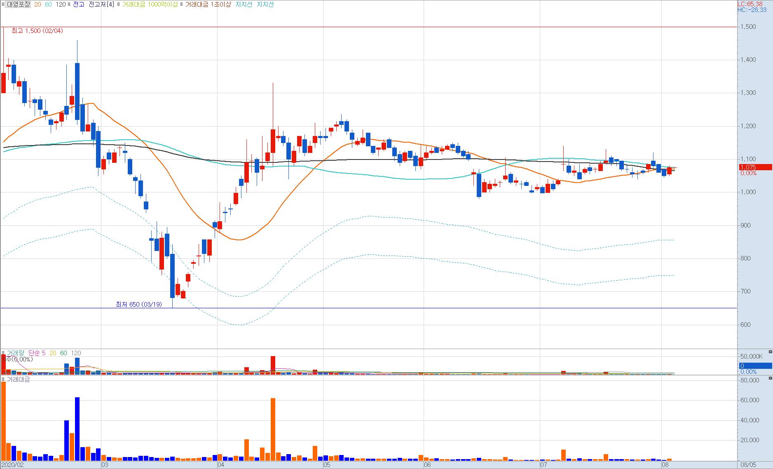
Task: Click the red 0.00% price change label
Action: point(748,173)
